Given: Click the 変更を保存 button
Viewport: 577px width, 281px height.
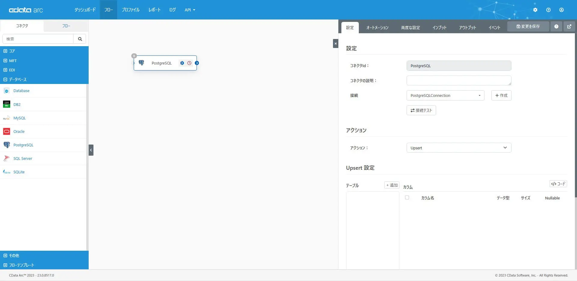Looking at the screenshot, I should click(x=528, y=26).
